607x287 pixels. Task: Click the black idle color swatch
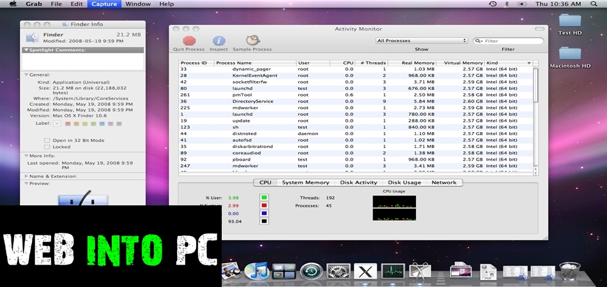click(265, 221)
